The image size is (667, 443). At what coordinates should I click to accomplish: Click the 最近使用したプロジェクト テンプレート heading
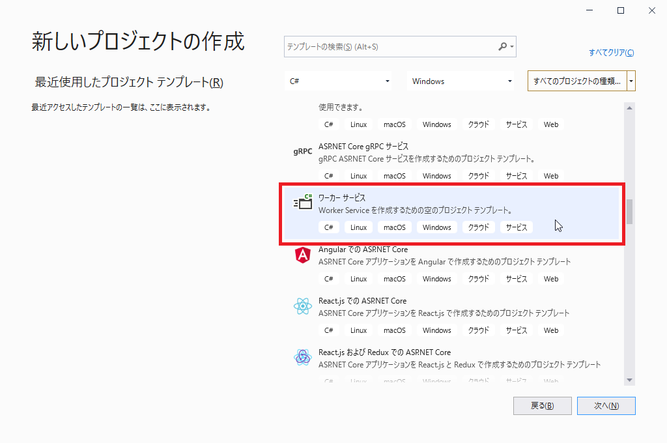coord(129,82)
